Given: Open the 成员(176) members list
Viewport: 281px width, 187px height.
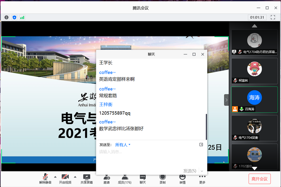Looking at the screenshot, I should [x=124, y=179].
